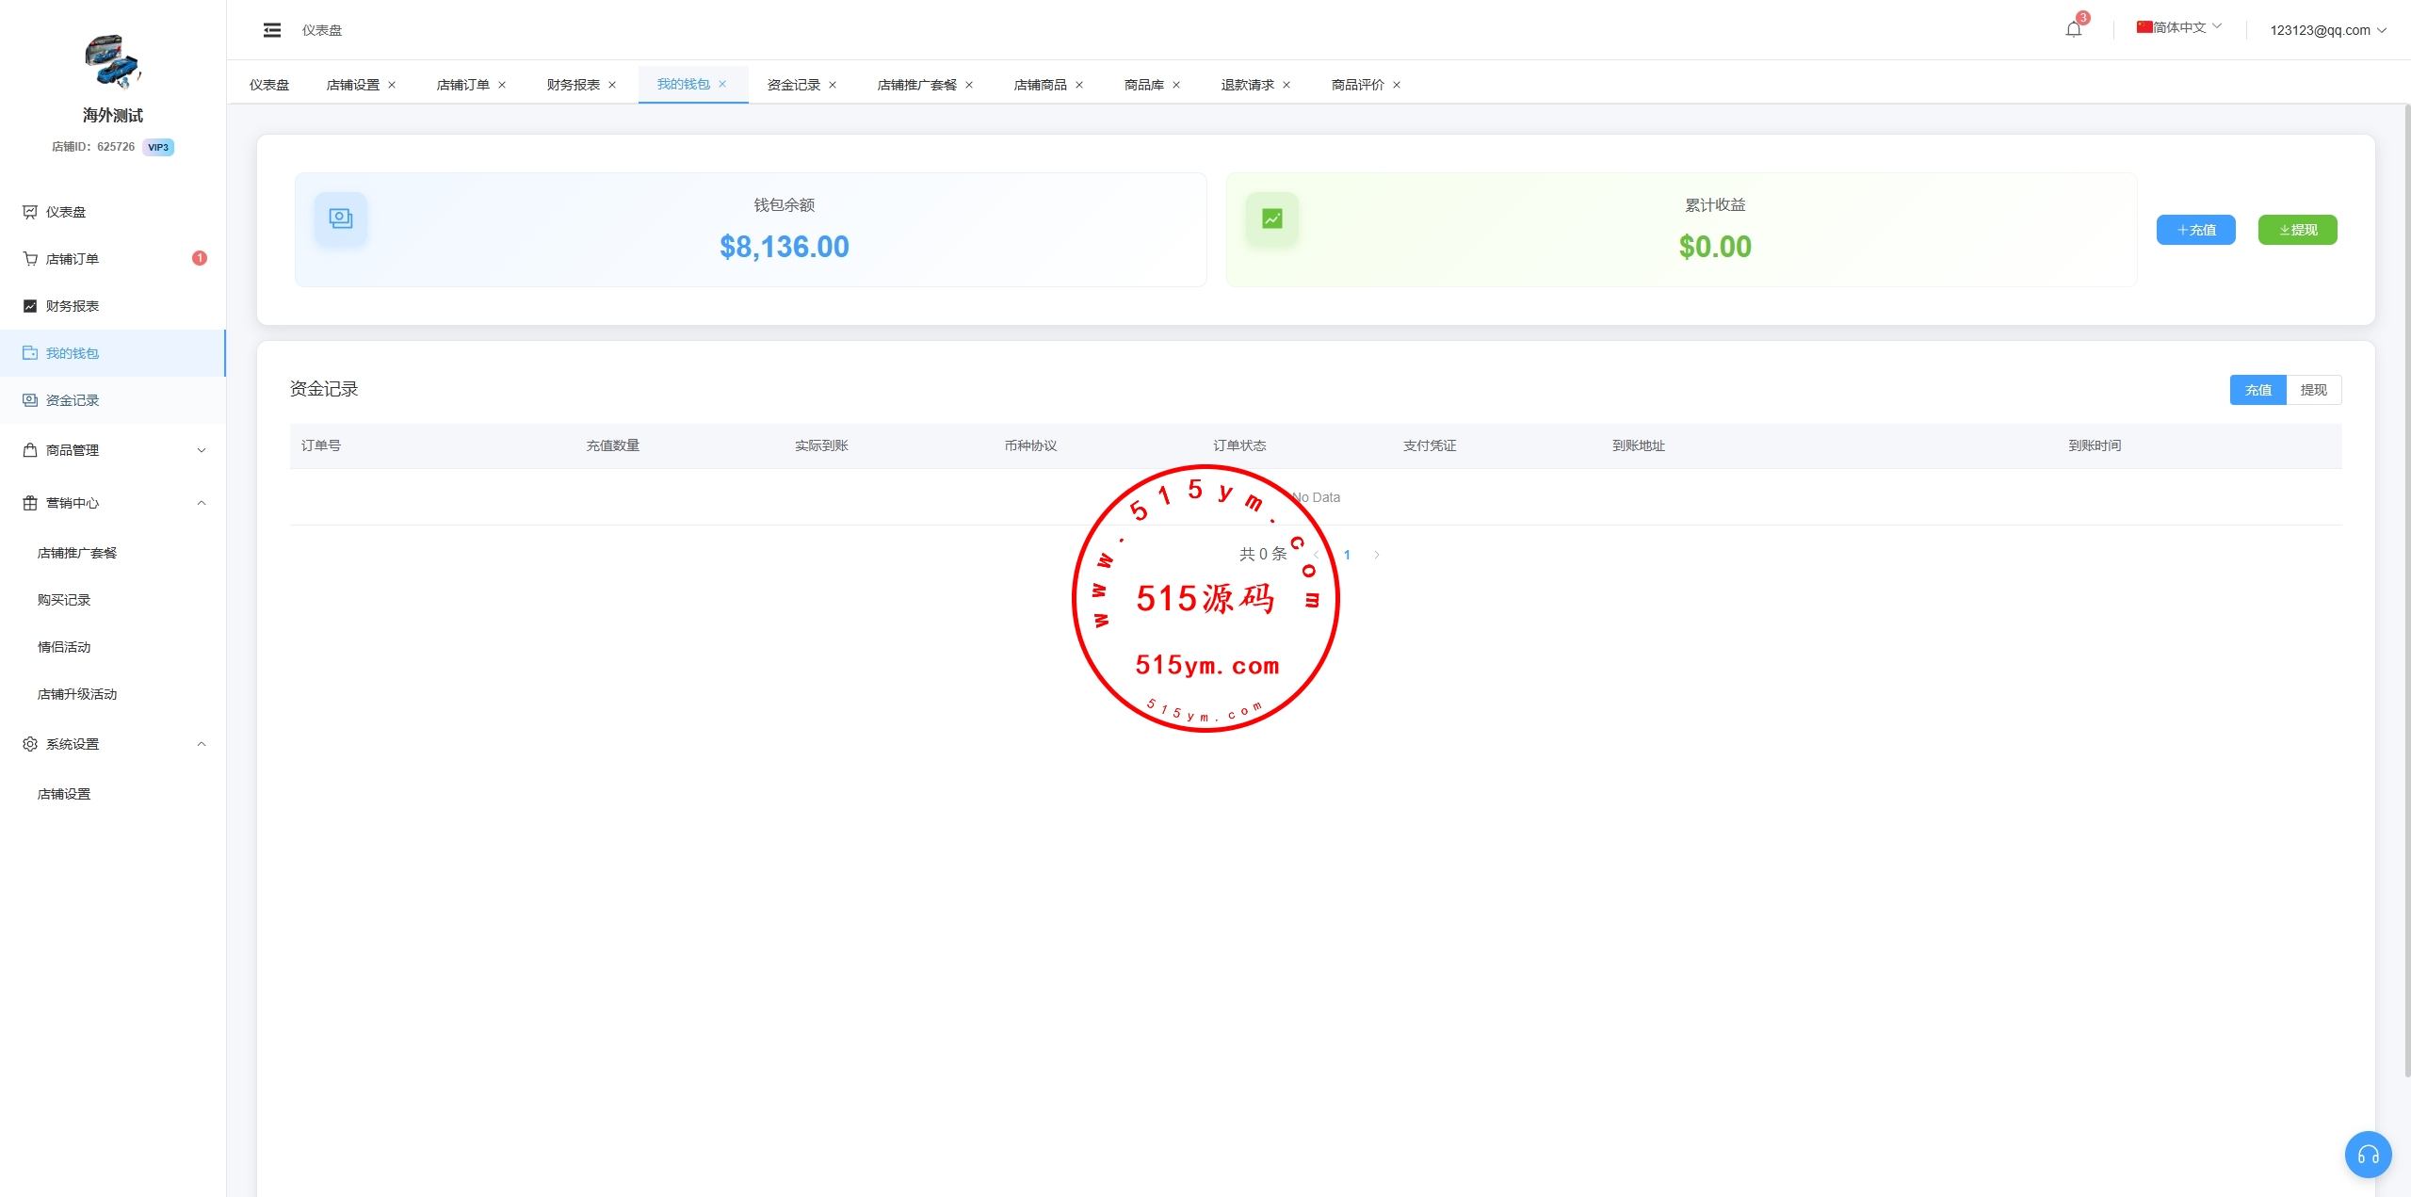The height and width of the screenshot is (1197, 2411).
Task: Select the 充值 records toggle
Action: [2257, 390]
